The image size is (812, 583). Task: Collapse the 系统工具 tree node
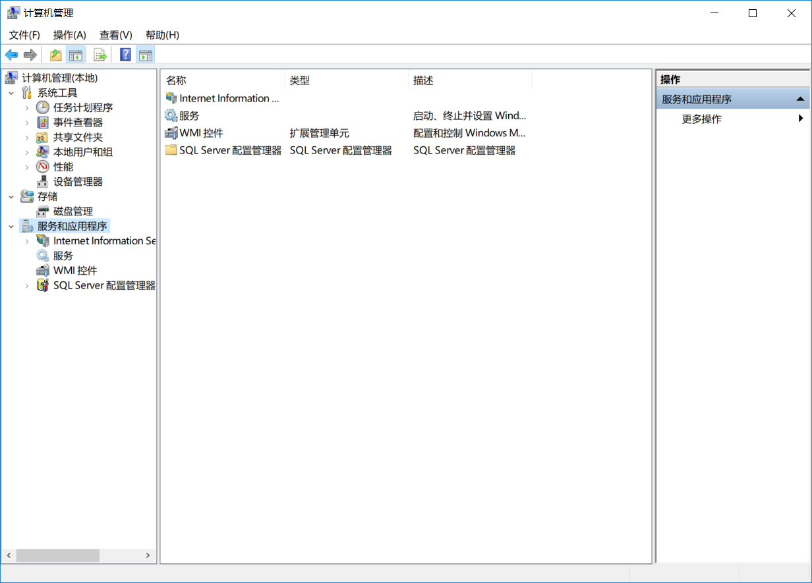click(11, 93)
